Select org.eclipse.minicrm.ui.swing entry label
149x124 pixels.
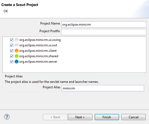(x=40, y=40)
